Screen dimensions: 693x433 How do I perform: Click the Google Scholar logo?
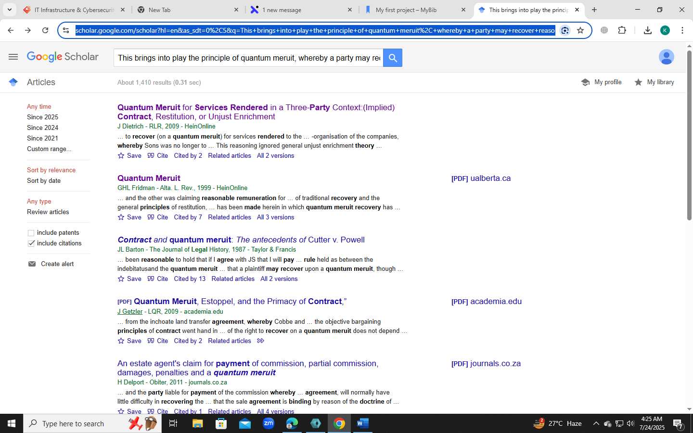pos(63,57)
